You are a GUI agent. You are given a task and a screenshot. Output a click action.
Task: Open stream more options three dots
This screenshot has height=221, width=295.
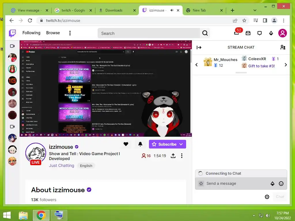coord(181,156)
